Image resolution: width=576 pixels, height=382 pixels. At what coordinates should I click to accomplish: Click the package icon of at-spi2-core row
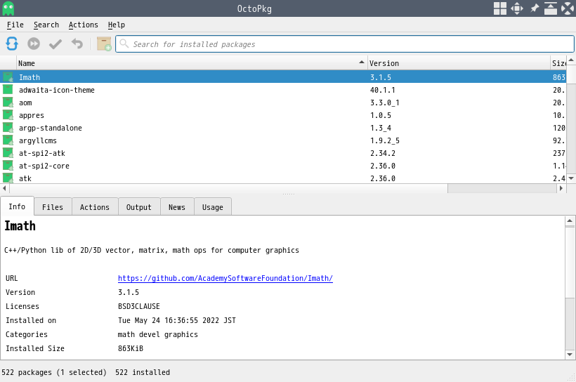tap(8, 166)
